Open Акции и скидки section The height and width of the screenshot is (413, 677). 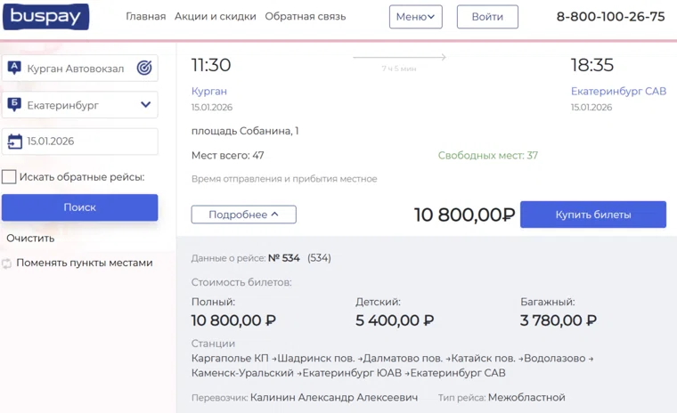[215, 17]
